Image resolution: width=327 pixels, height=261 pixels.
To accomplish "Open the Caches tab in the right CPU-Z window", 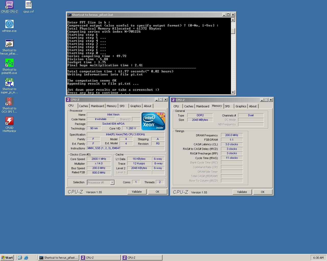I will (x=189, y=106).
